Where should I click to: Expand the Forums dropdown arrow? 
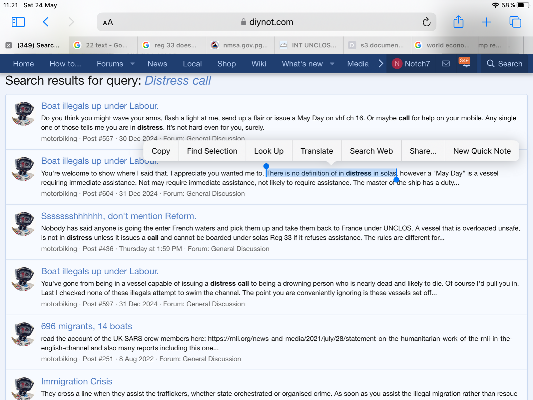133,64
